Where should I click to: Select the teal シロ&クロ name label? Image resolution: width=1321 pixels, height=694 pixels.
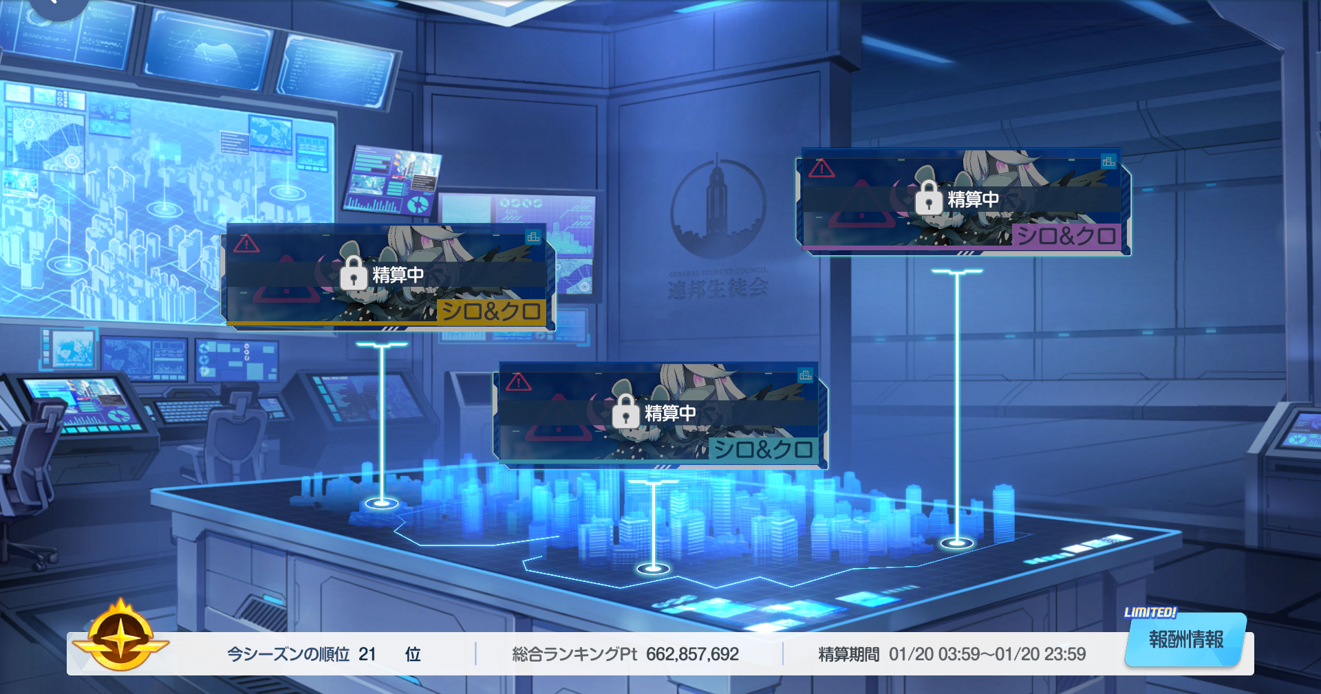763,450
